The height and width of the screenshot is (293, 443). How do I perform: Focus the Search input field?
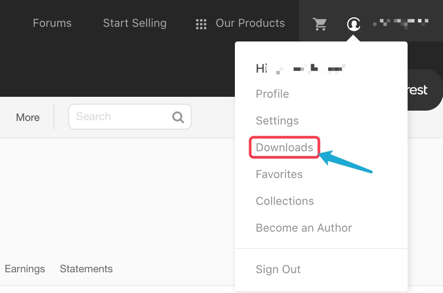point(130,117)
